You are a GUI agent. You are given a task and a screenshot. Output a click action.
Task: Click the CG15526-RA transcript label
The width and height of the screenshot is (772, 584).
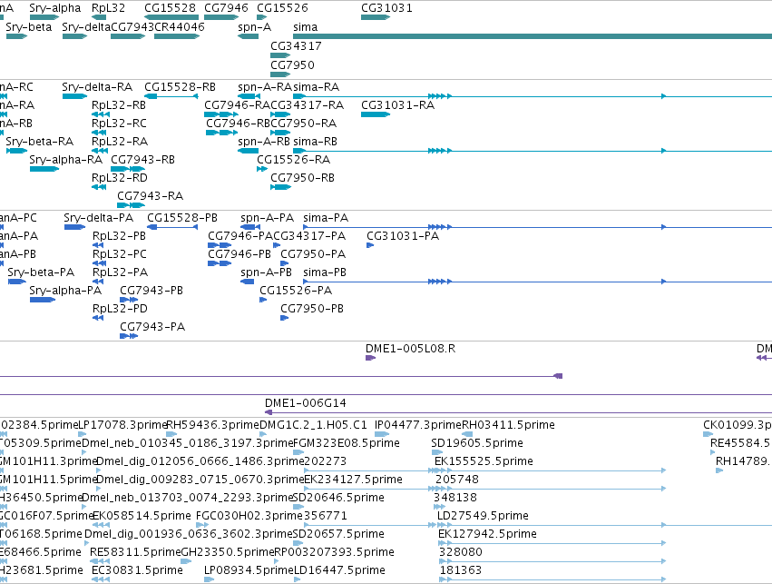click(293, 160)
